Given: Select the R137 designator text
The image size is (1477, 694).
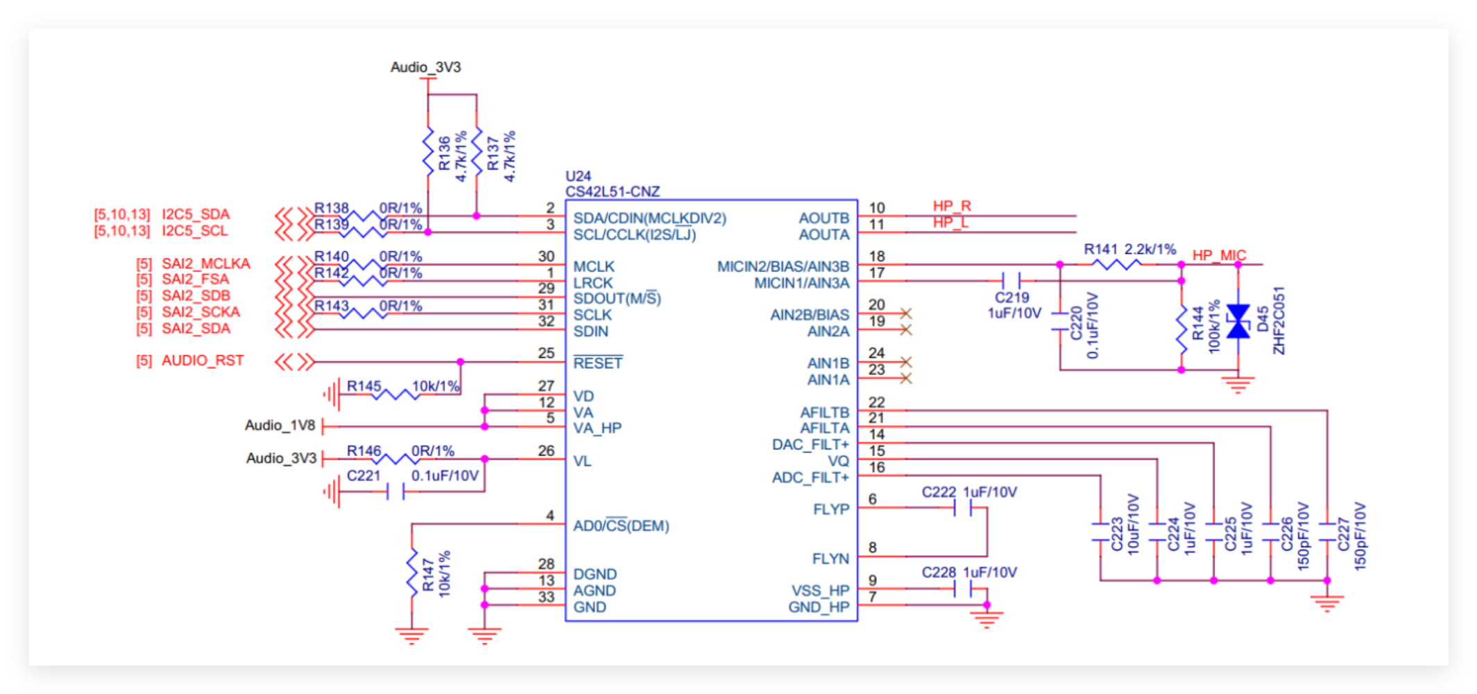Looking at the screenshot, I should (x=493, y=154).
